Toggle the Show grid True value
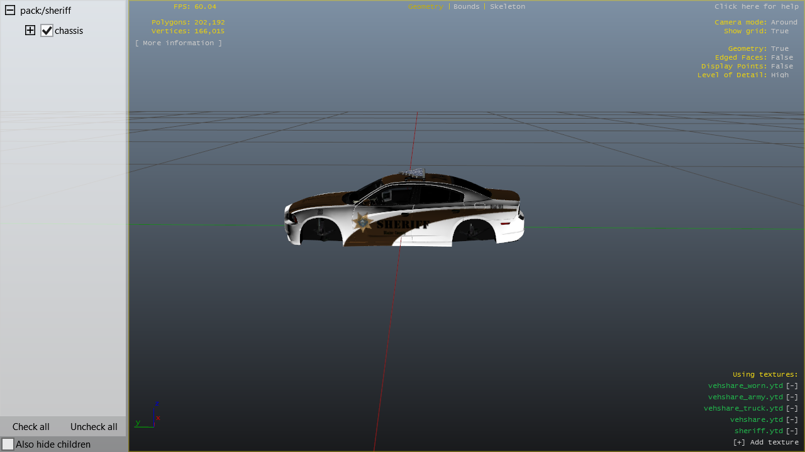The image size is (805, 452). pyautogui.click(x=779, y=31)
